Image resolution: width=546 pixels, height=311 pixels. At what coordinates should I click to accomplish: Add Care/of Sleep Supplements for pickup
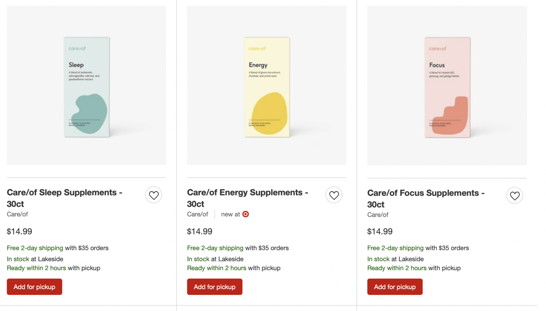(34, 287)
